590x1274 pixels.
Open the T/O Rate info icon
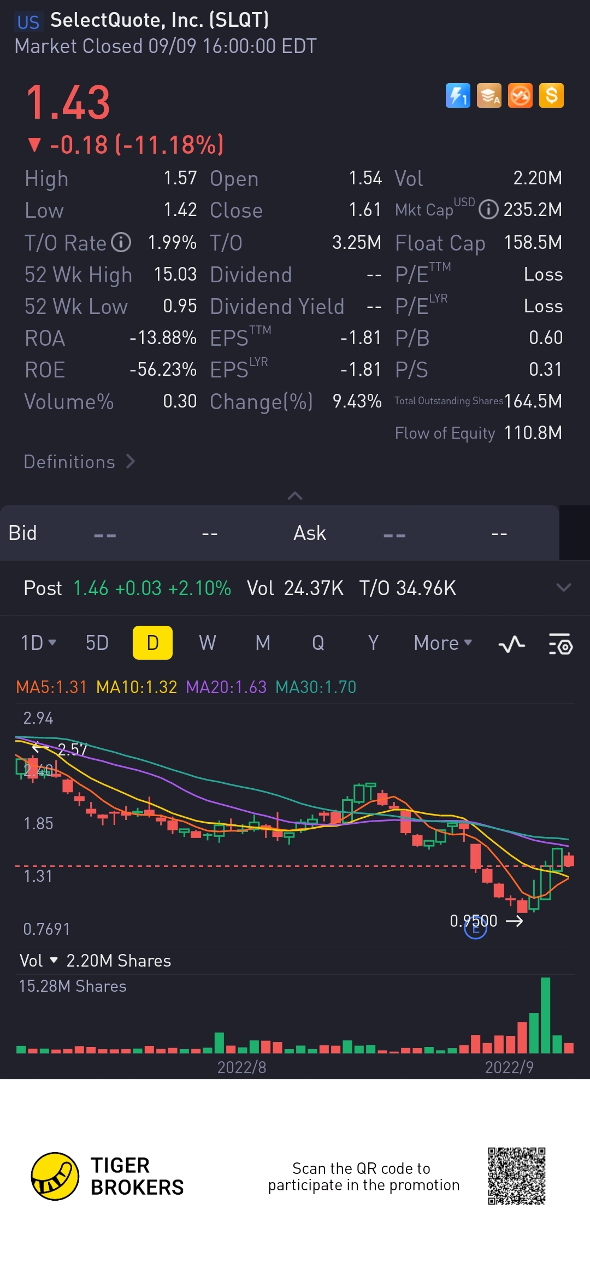pos(121,242)
